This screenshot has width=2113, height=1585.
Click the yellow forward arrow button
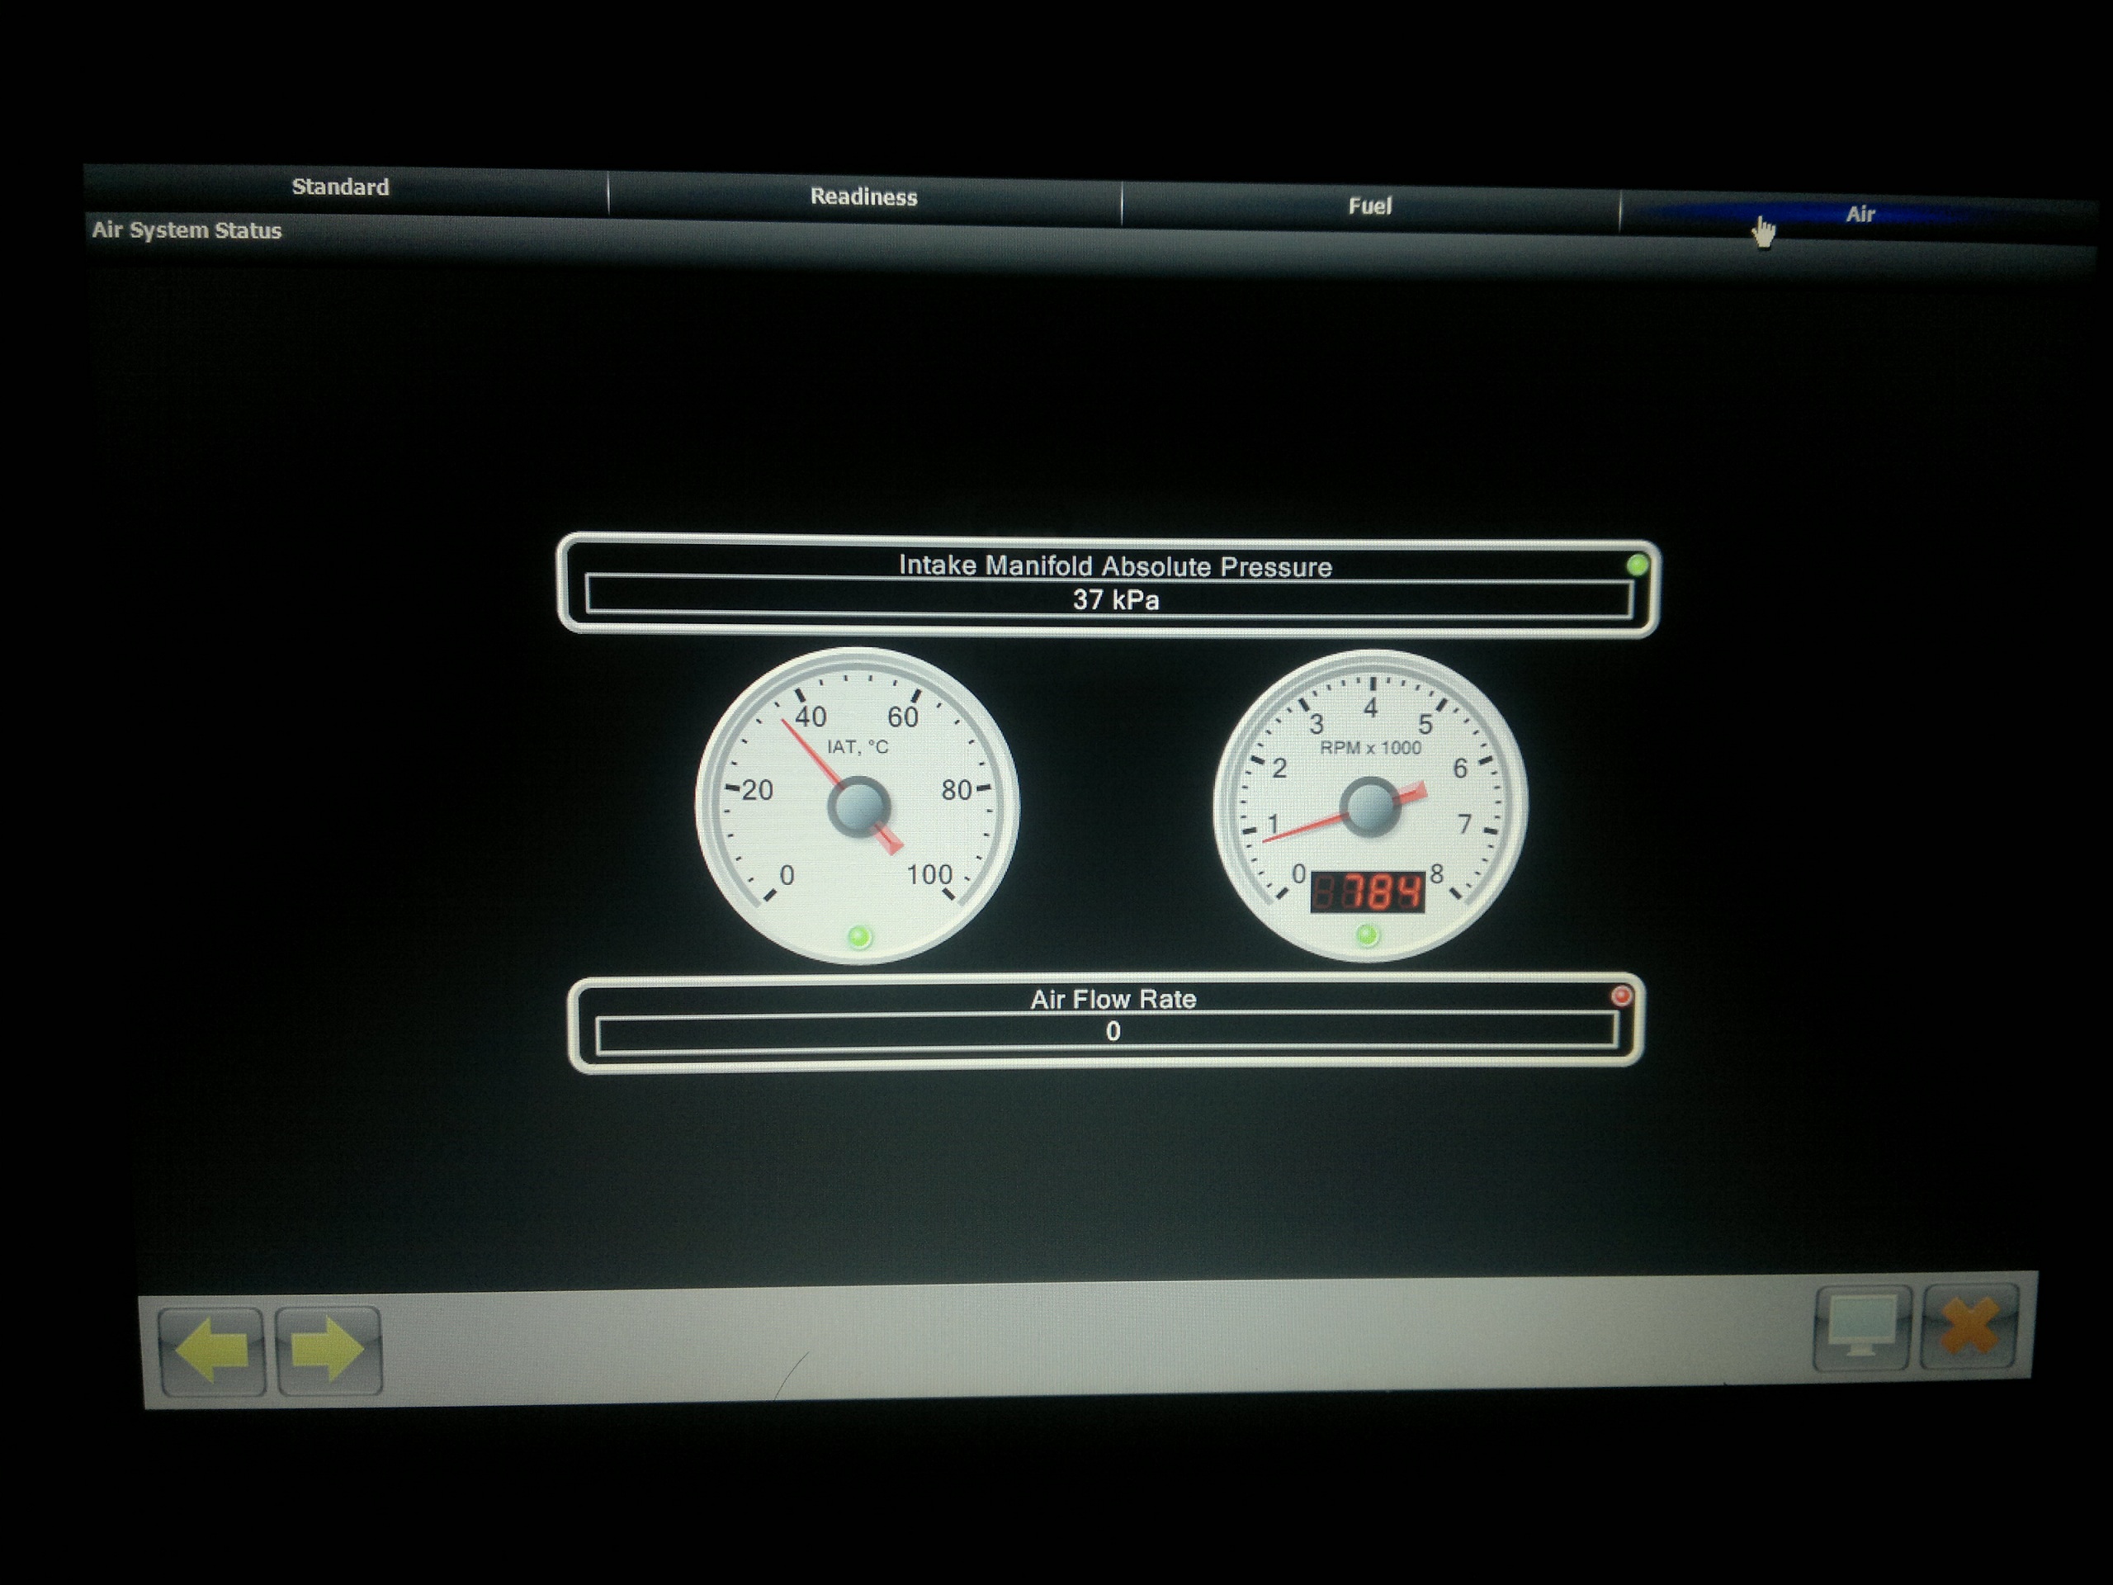pos(329,1349)
